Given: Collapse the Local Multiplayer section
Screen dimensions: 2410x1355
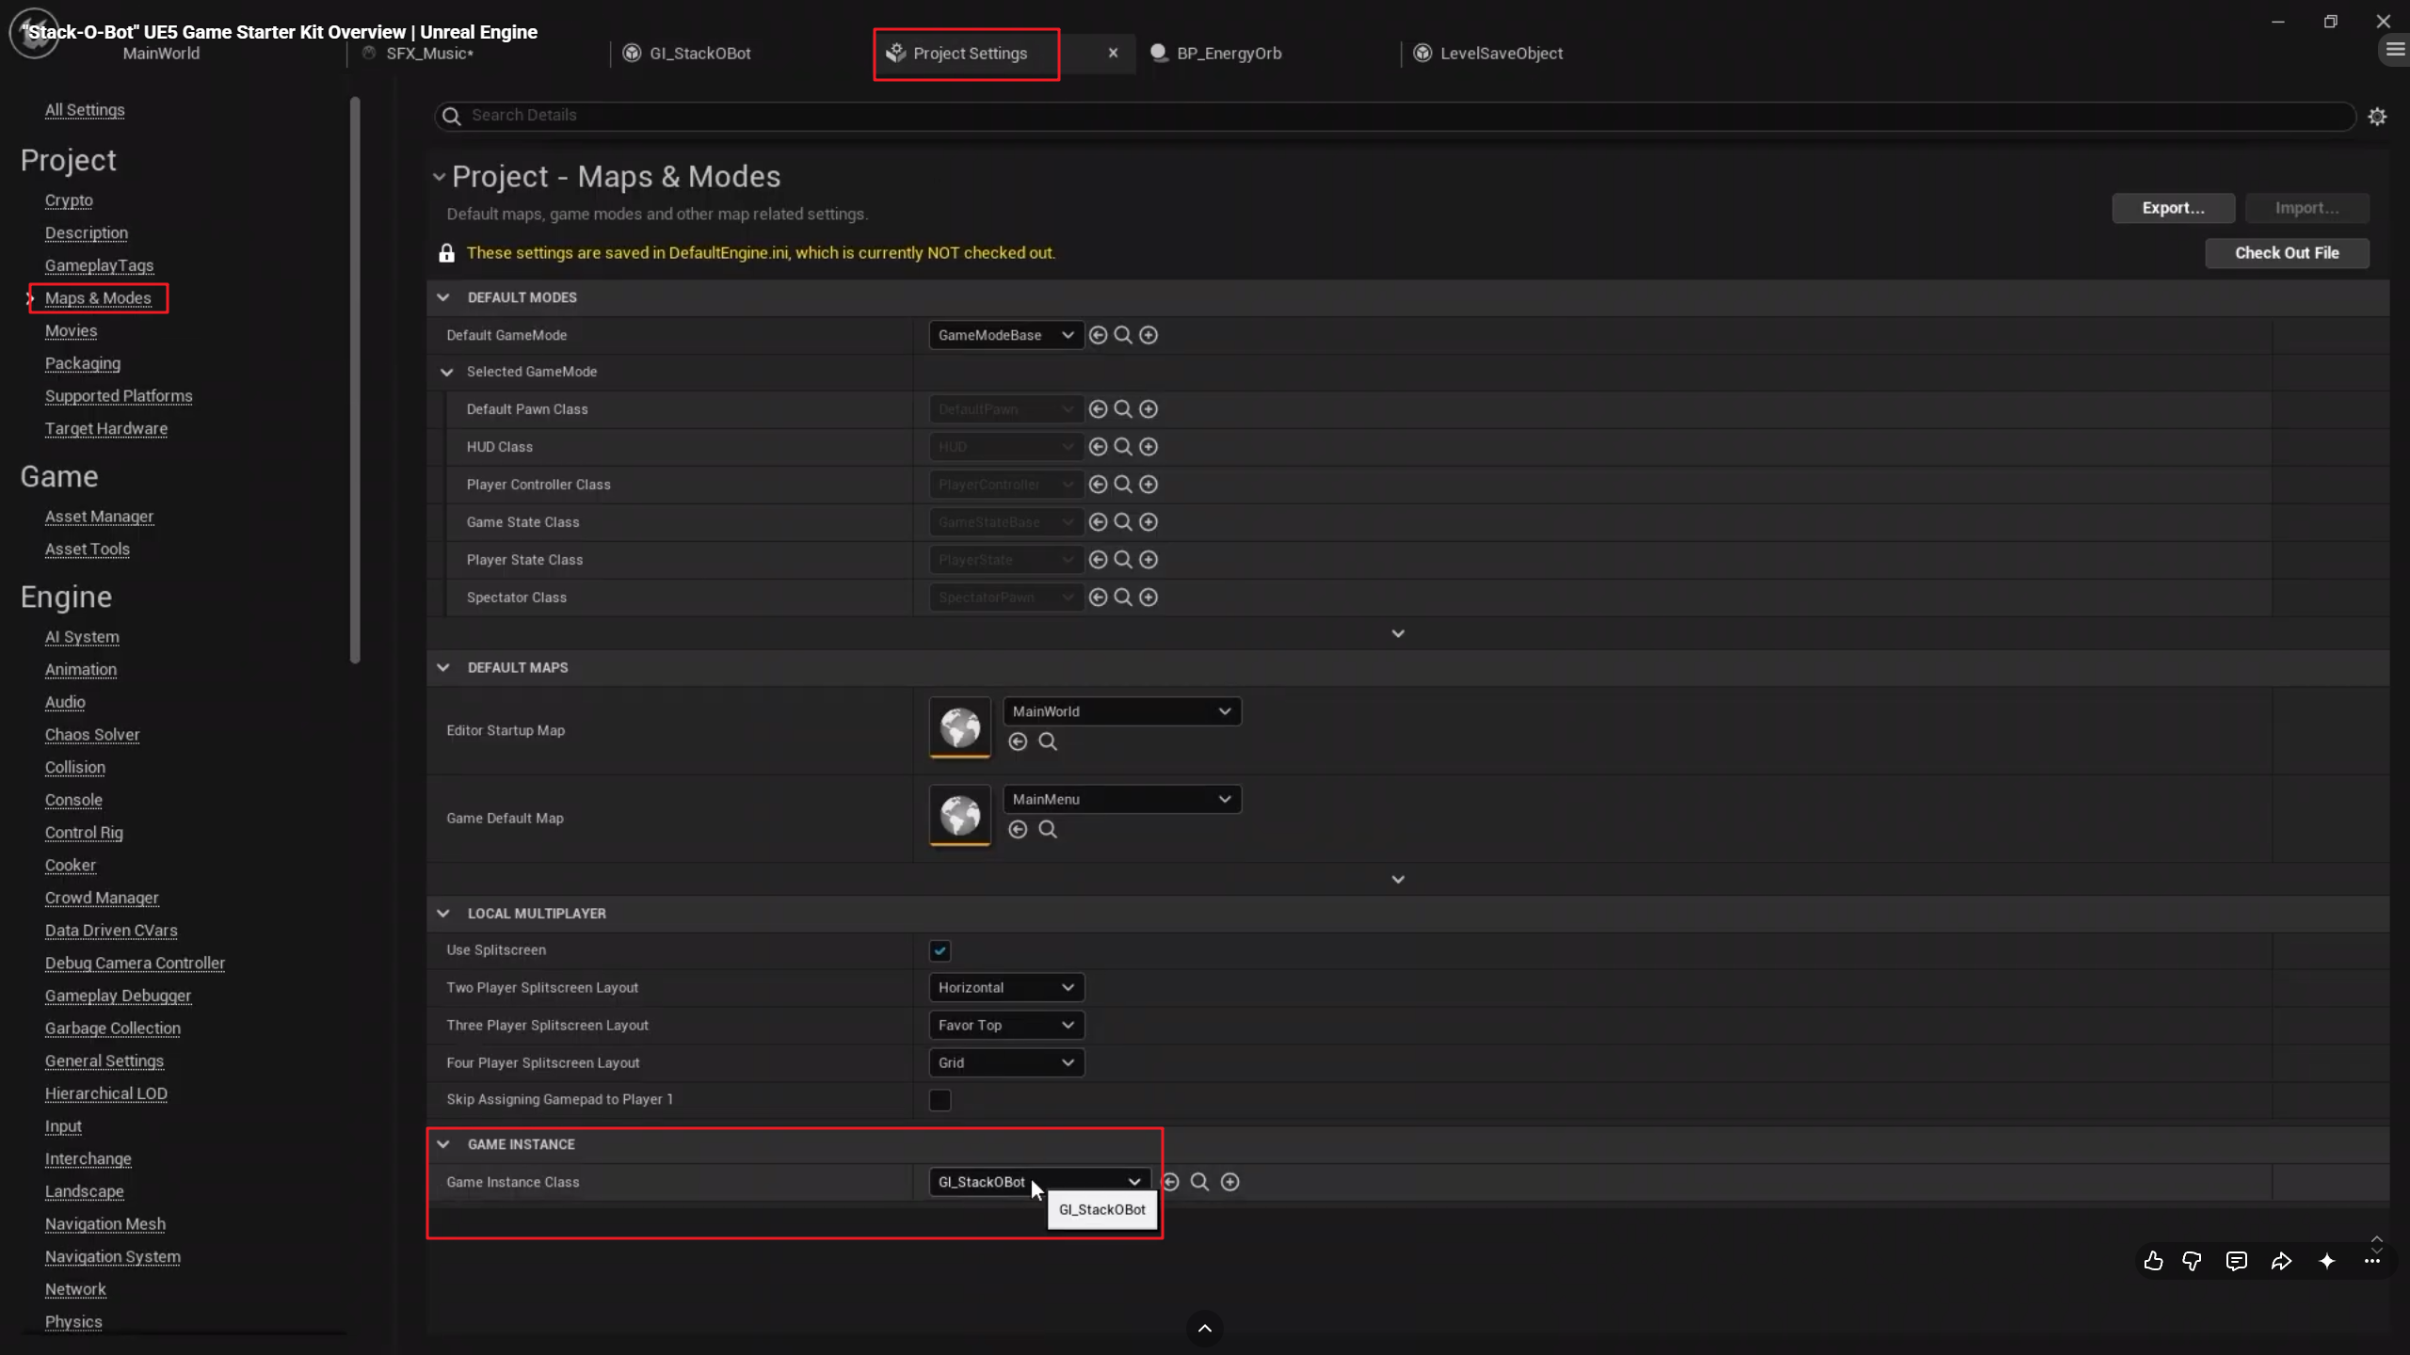Looking at the screenshot, I should click(x=443, y=913).
